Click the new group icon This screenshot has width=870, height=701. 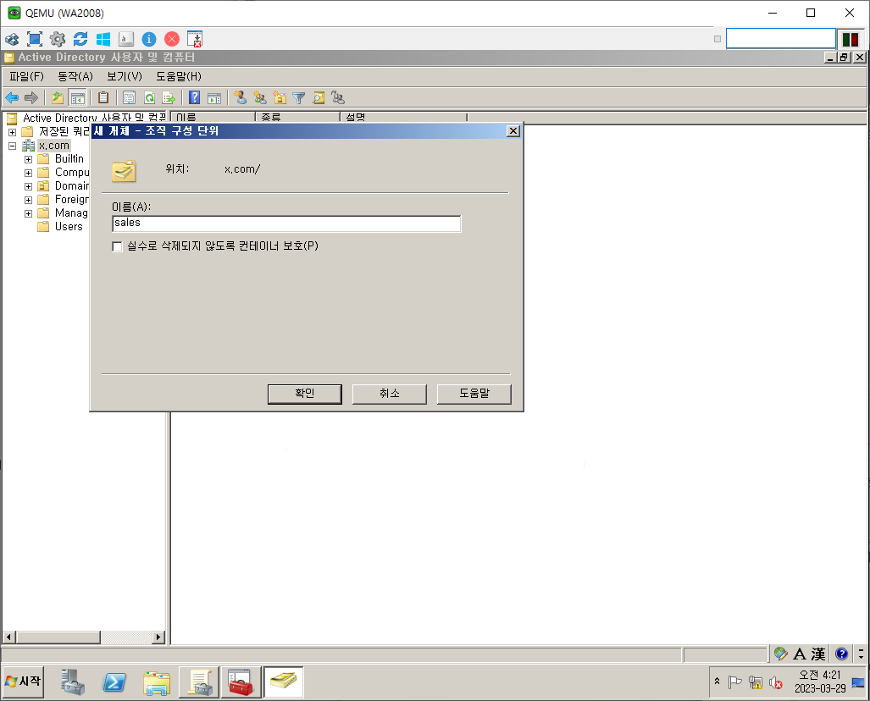[x=260, y=98]
